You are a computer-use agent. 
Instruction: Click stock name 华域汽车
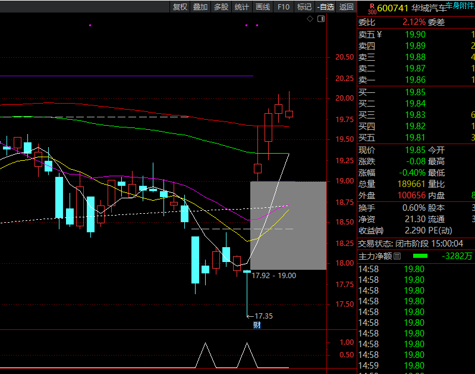tap(429, 8)
